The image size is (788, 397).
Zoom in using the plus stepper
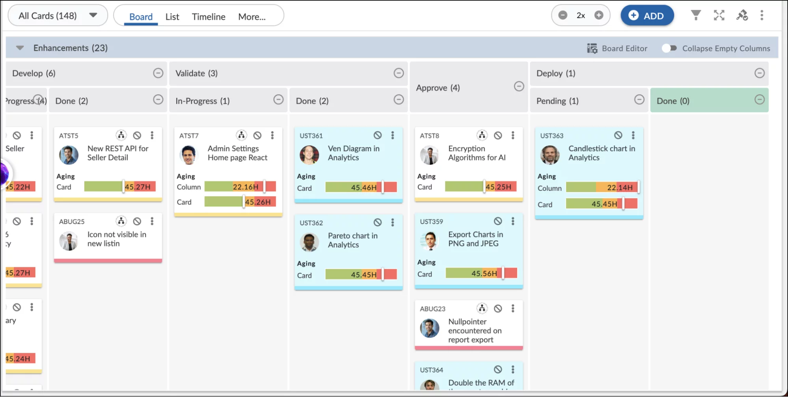coord(599,15)
